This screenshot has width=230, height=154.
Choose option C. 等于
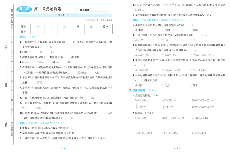(x=193, y=85)
